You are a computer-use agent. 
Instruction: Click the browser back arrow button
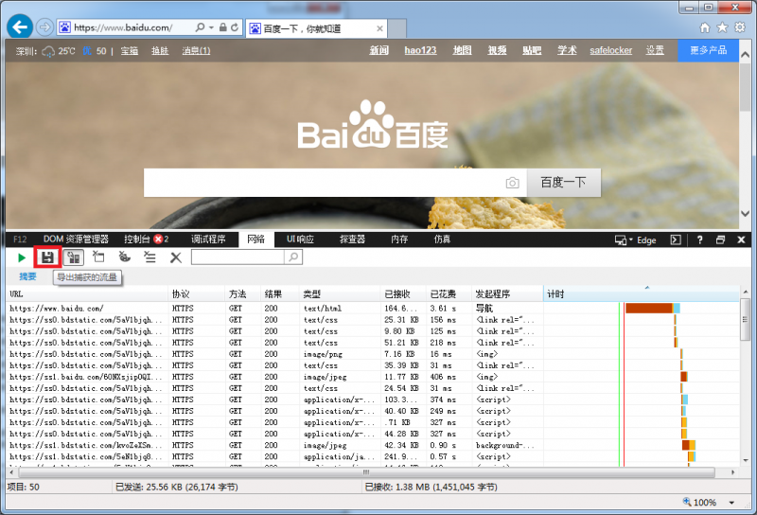point(19,27)
